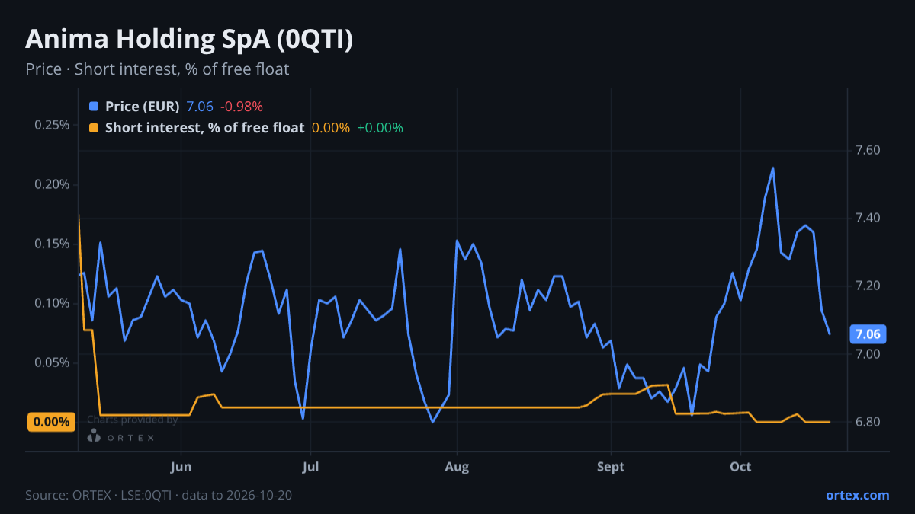
Task: Click the 7.60 right axis label
Action: coord(868,150)
